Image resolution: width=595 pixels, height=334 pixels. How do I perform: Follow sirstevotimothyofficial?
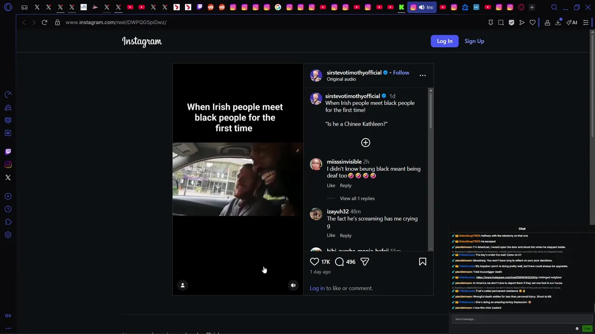[401, 72]
